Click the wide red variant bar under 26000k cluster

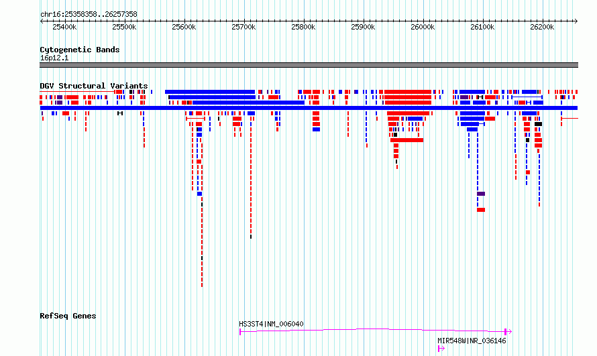point(406,140)
